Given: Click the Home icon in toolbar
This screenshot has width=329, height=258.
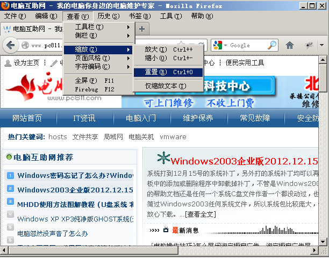Looking at the screenshot, I should click(x=290, y=45).
